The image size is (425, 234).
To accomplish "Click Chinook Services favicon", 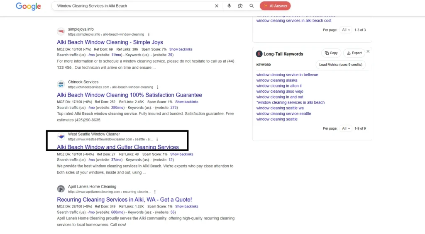I will pos(61,84).
